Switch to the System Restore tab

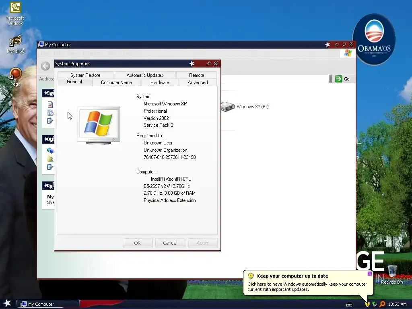pyautogui.click(x=85, y=75)
